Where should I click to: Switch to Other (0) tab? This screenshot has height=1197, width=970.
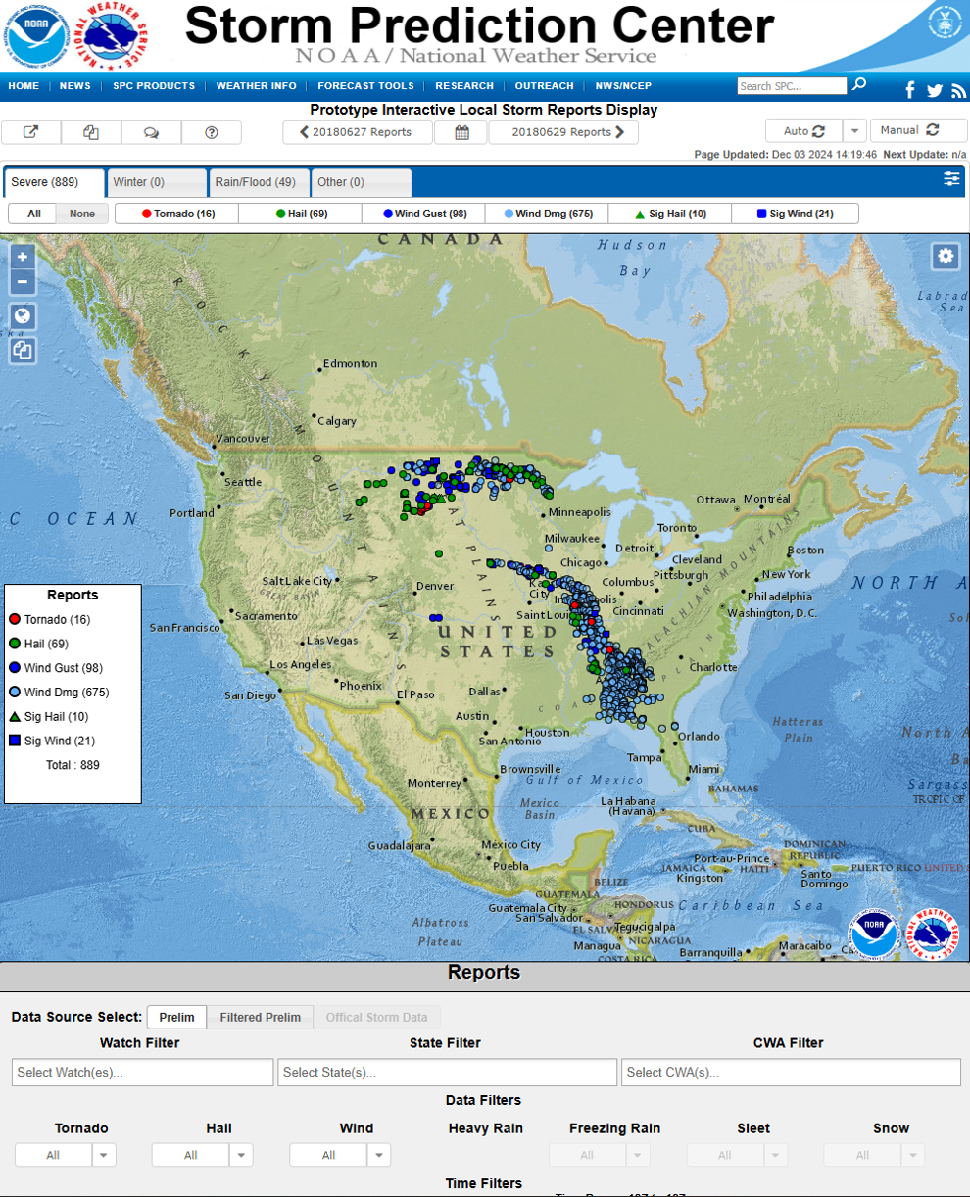(362, 182)
